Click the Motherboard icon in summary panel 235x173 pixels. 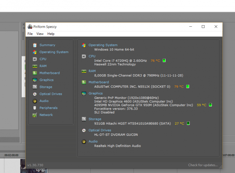84,82
